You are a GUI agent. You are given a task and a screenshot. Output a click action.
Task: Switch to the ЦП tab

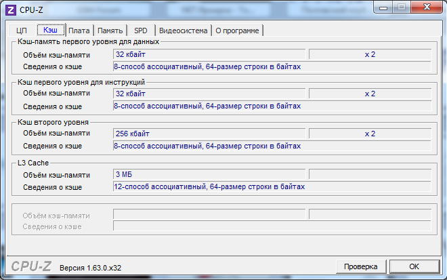(21, 31)
